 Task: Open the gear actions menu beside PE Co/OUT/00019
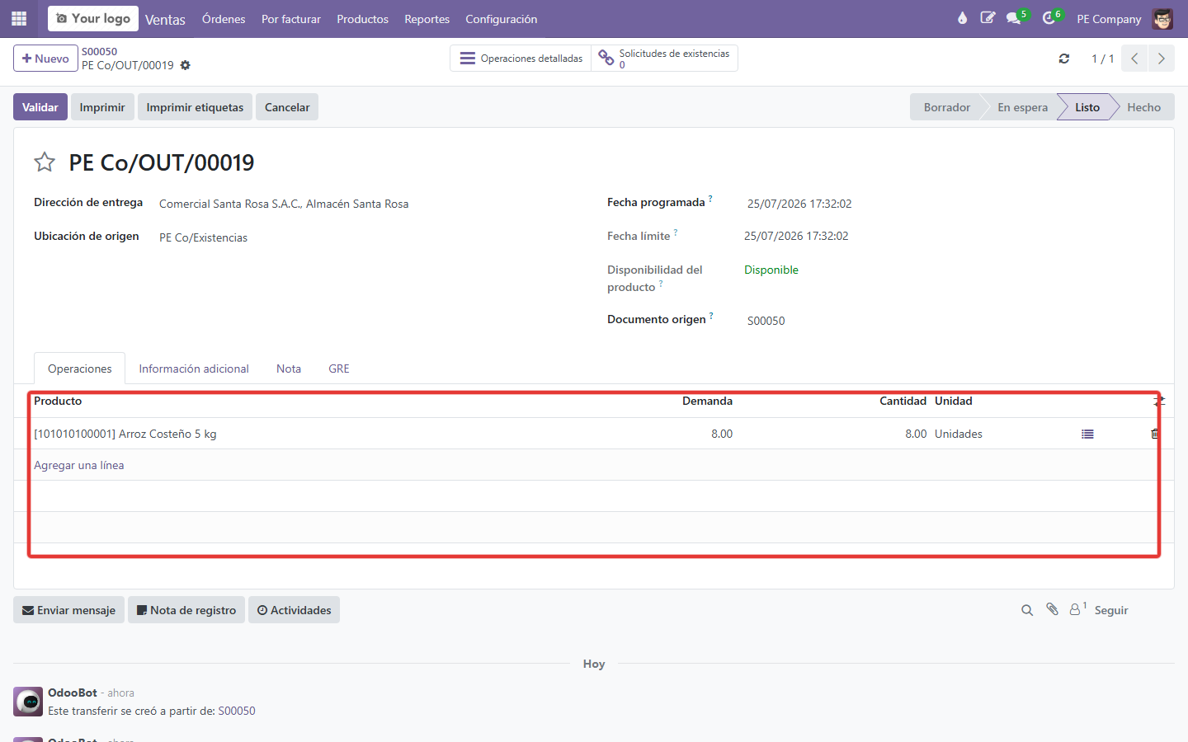pos(186,65)
